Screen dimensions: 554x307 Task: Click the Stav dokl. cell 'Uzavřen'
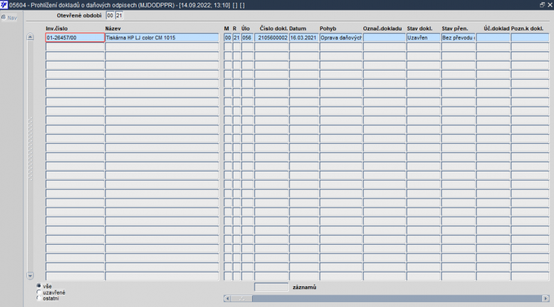coord(423,37)
